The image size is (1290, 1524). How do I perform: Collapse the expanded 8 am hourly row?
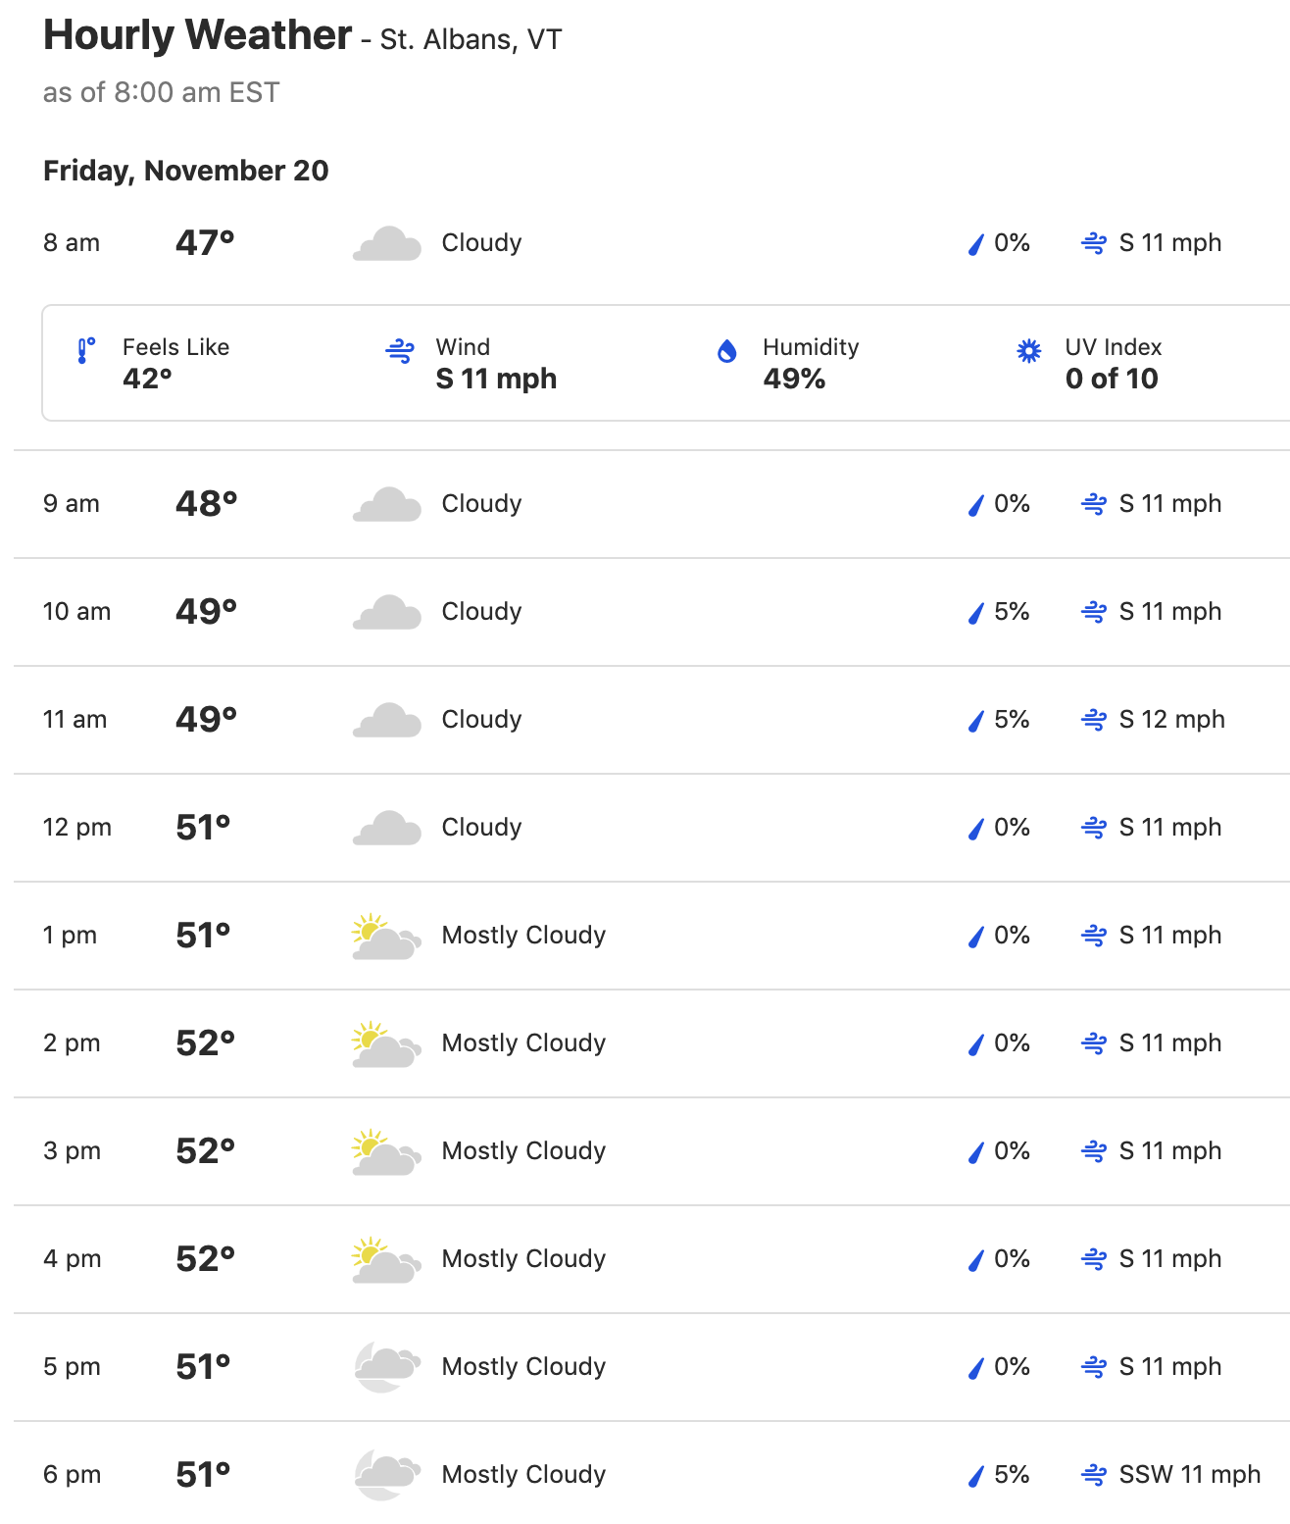click(x=652, y=243)
